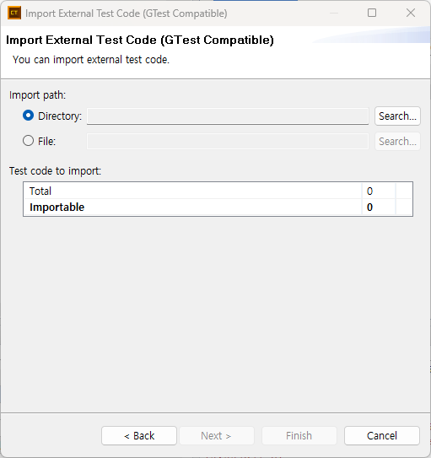Maximize the import dialog window
This screenshot has height=458, width=431.
click(372, 13)
